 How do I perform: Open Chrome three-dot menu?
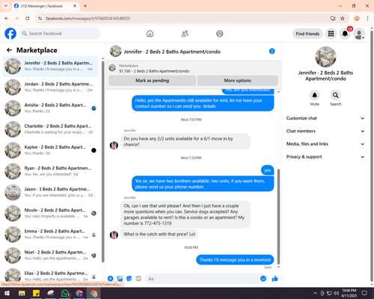[x=367, y=18]
